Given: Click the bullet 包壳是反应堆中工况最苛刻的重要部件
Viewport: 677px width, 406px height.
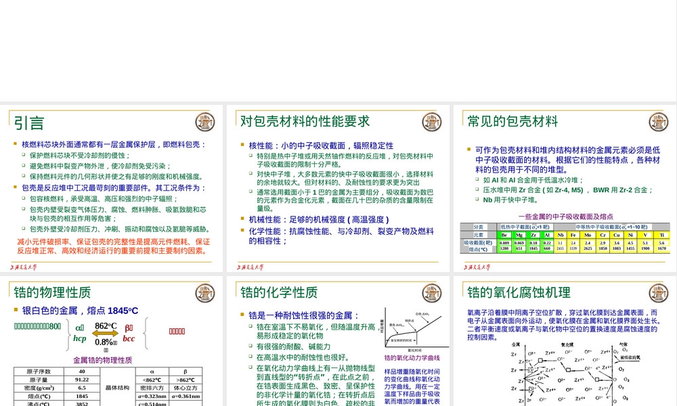Looking at the screenshot, I should point(114,187).
